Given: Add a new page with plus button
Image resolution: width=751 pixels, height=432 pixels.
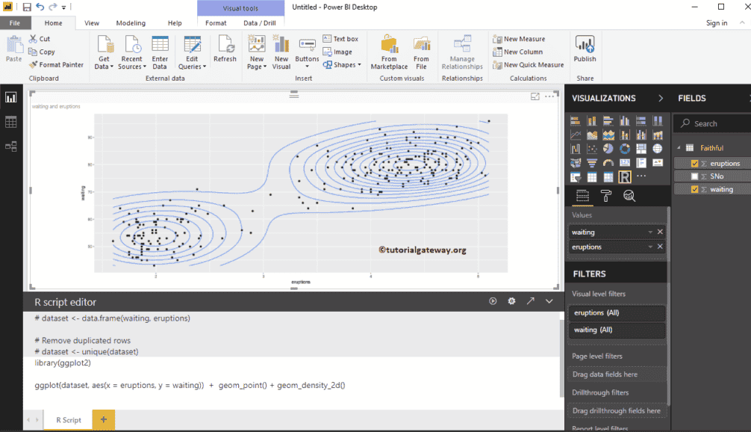Looking at the screenshot, I should click(103, 420).
